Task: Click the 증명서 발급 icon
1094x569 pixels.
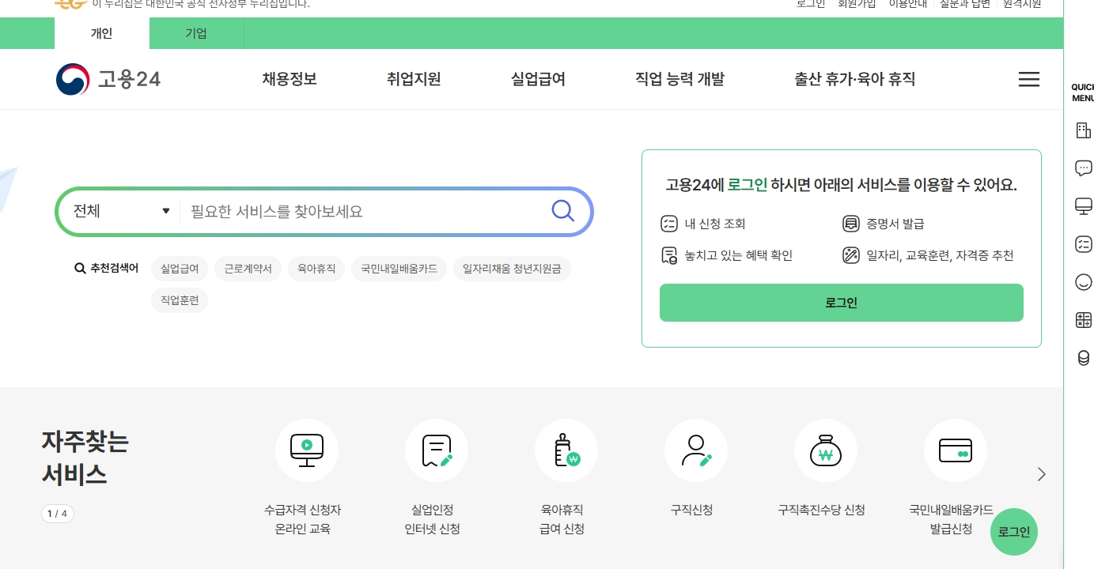Action: click(851, 224)
